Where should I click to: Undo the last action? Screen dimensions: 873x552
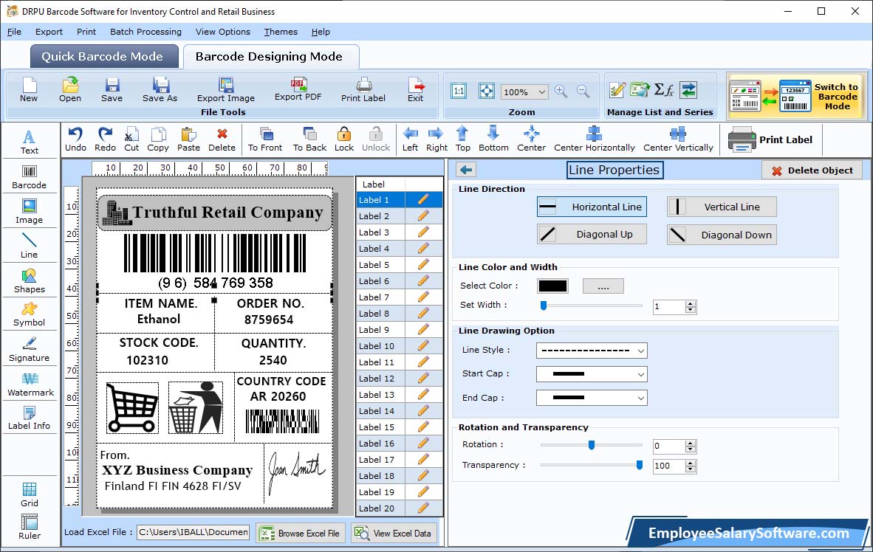click(76, 139)
